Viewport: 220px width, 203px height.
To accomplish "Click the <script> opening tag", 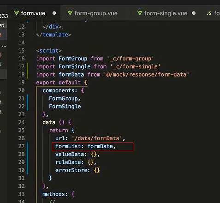I will 49,51.
